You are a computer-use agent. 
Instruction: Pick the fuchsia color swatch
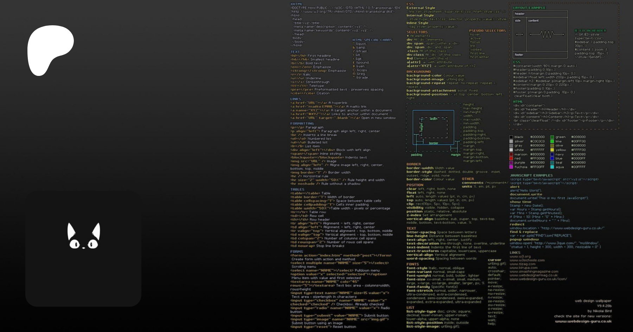511,167
